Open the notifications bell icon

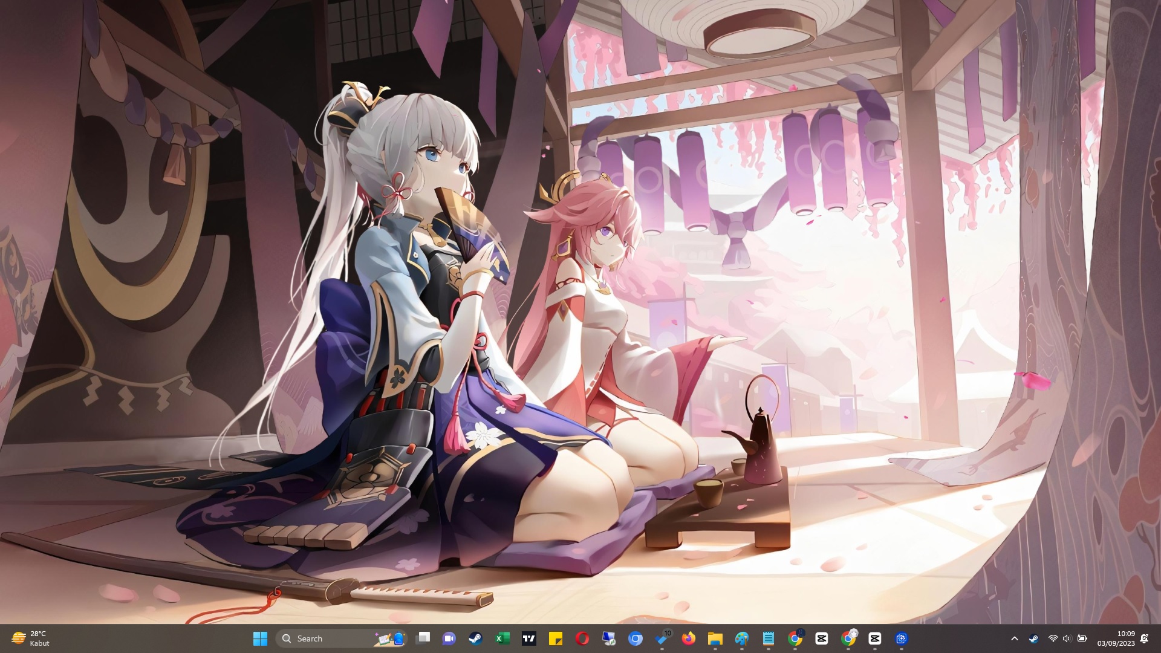click(1144, 638)
